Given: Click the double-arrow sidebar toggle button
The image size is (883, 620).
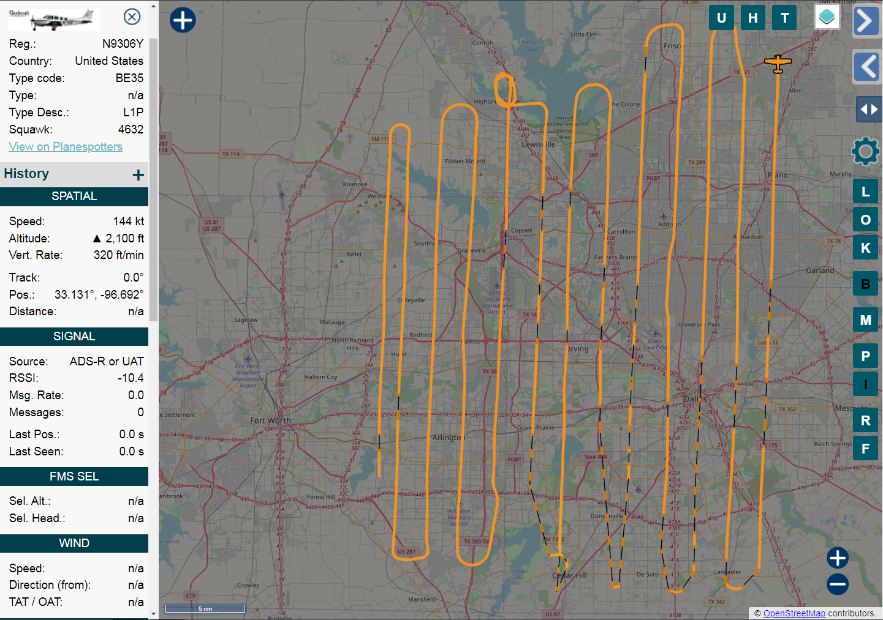Looking at the screenshot, I should point(868,110).
